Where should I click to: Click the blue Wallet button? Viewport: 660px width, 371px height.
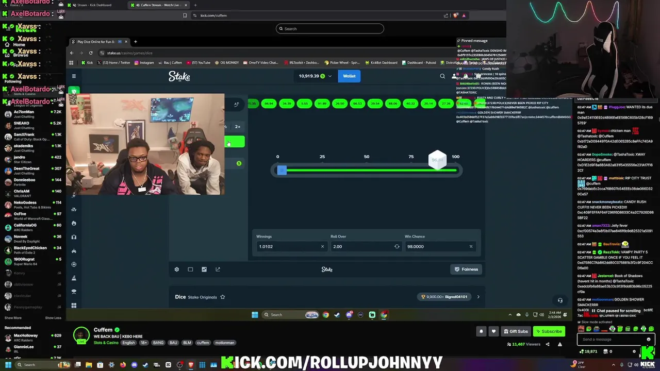(349, 76)
